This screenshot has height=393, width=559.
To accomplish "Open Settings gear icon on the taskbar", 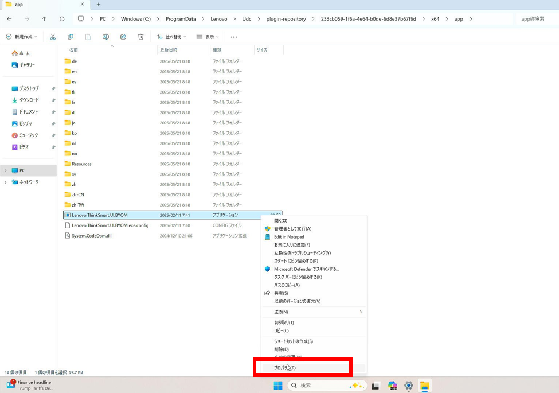I will (x=409, y=386).
